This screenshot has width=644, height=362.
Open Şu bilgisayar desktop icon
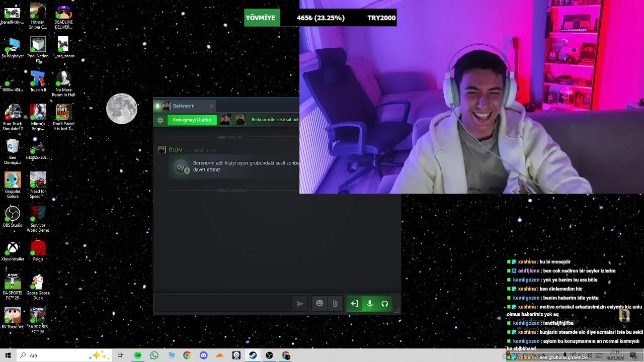point(13,48)
